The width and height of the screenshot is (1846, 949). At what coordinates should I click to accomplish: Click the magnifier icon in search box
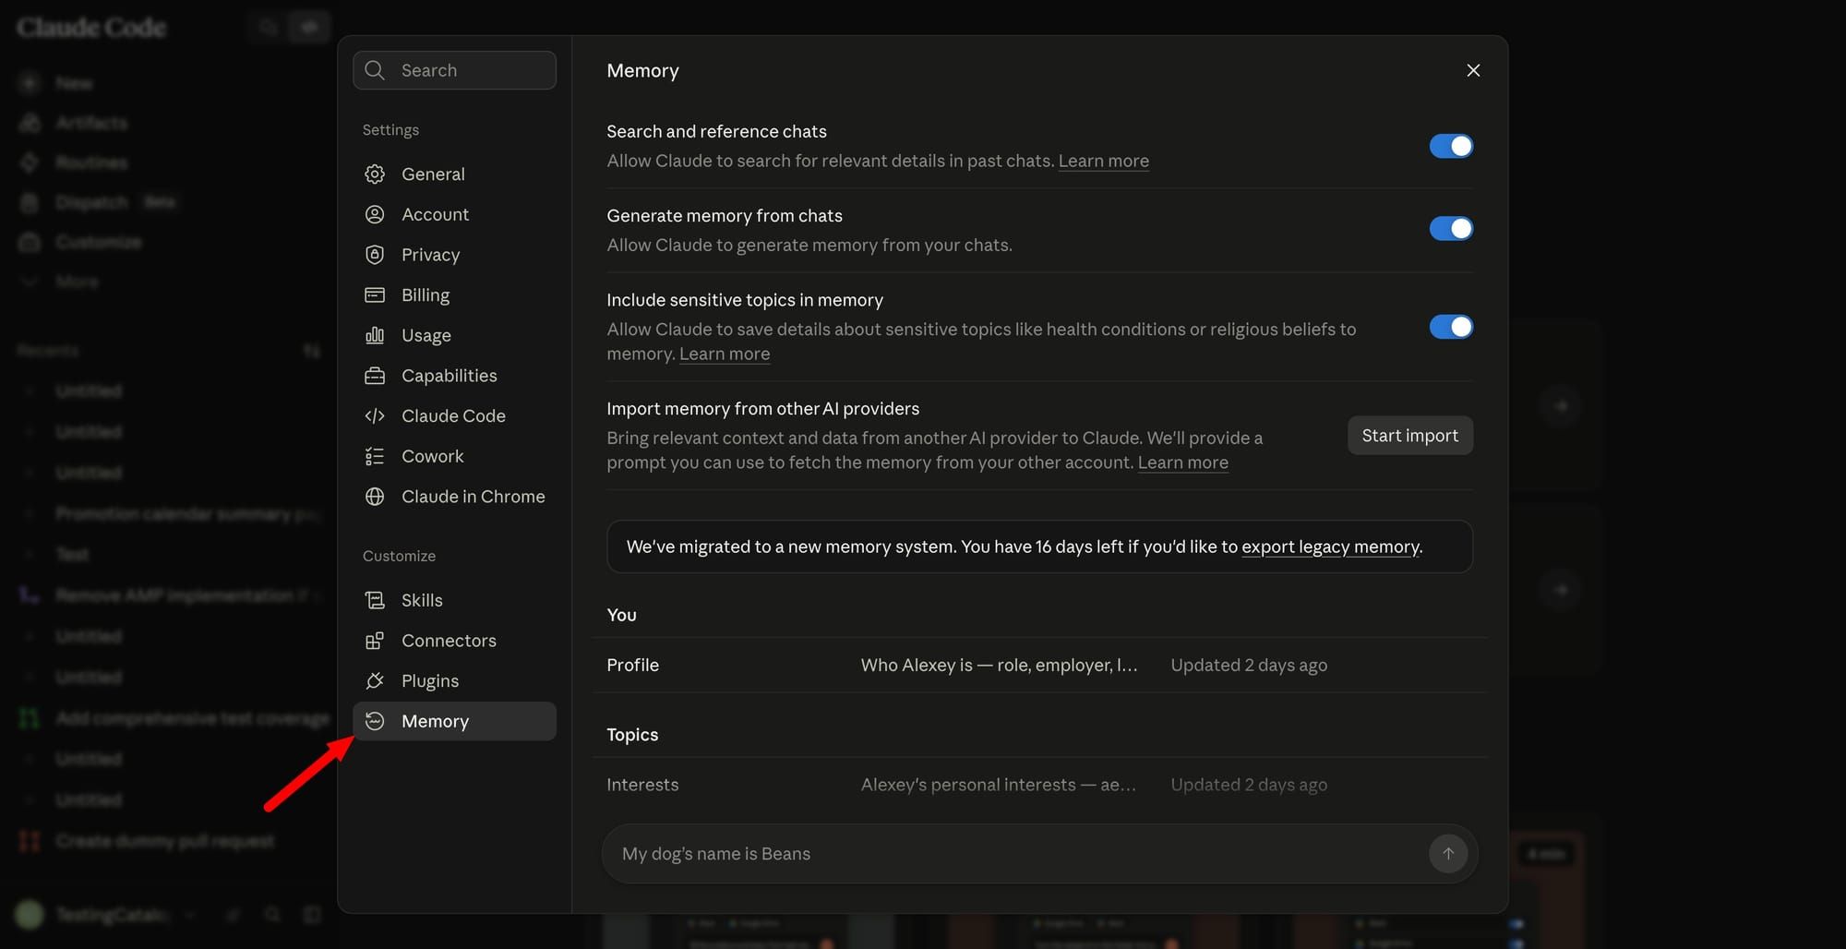[375, 70]
